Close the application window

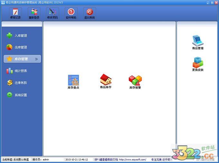click(x=216, y=3)
